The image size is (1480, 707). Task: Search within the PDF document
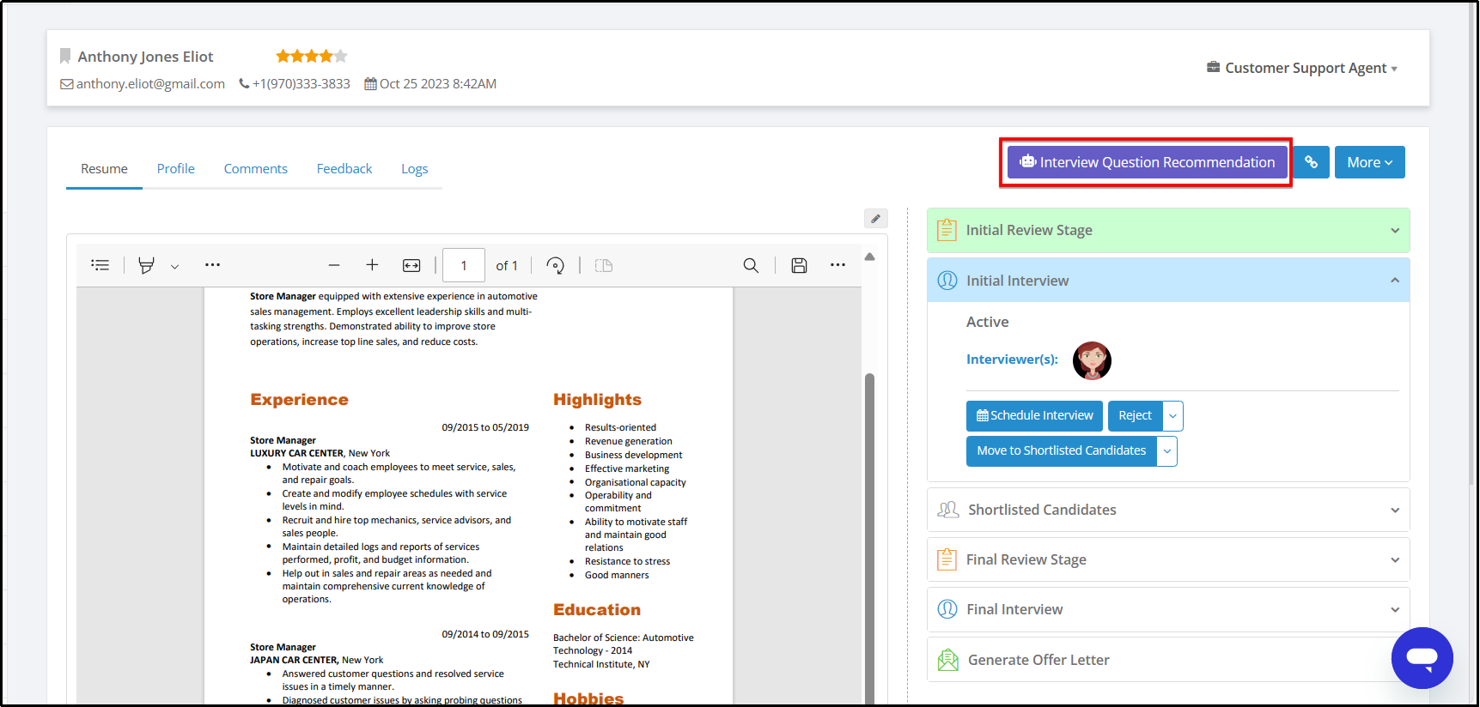(x=751, y=265)
